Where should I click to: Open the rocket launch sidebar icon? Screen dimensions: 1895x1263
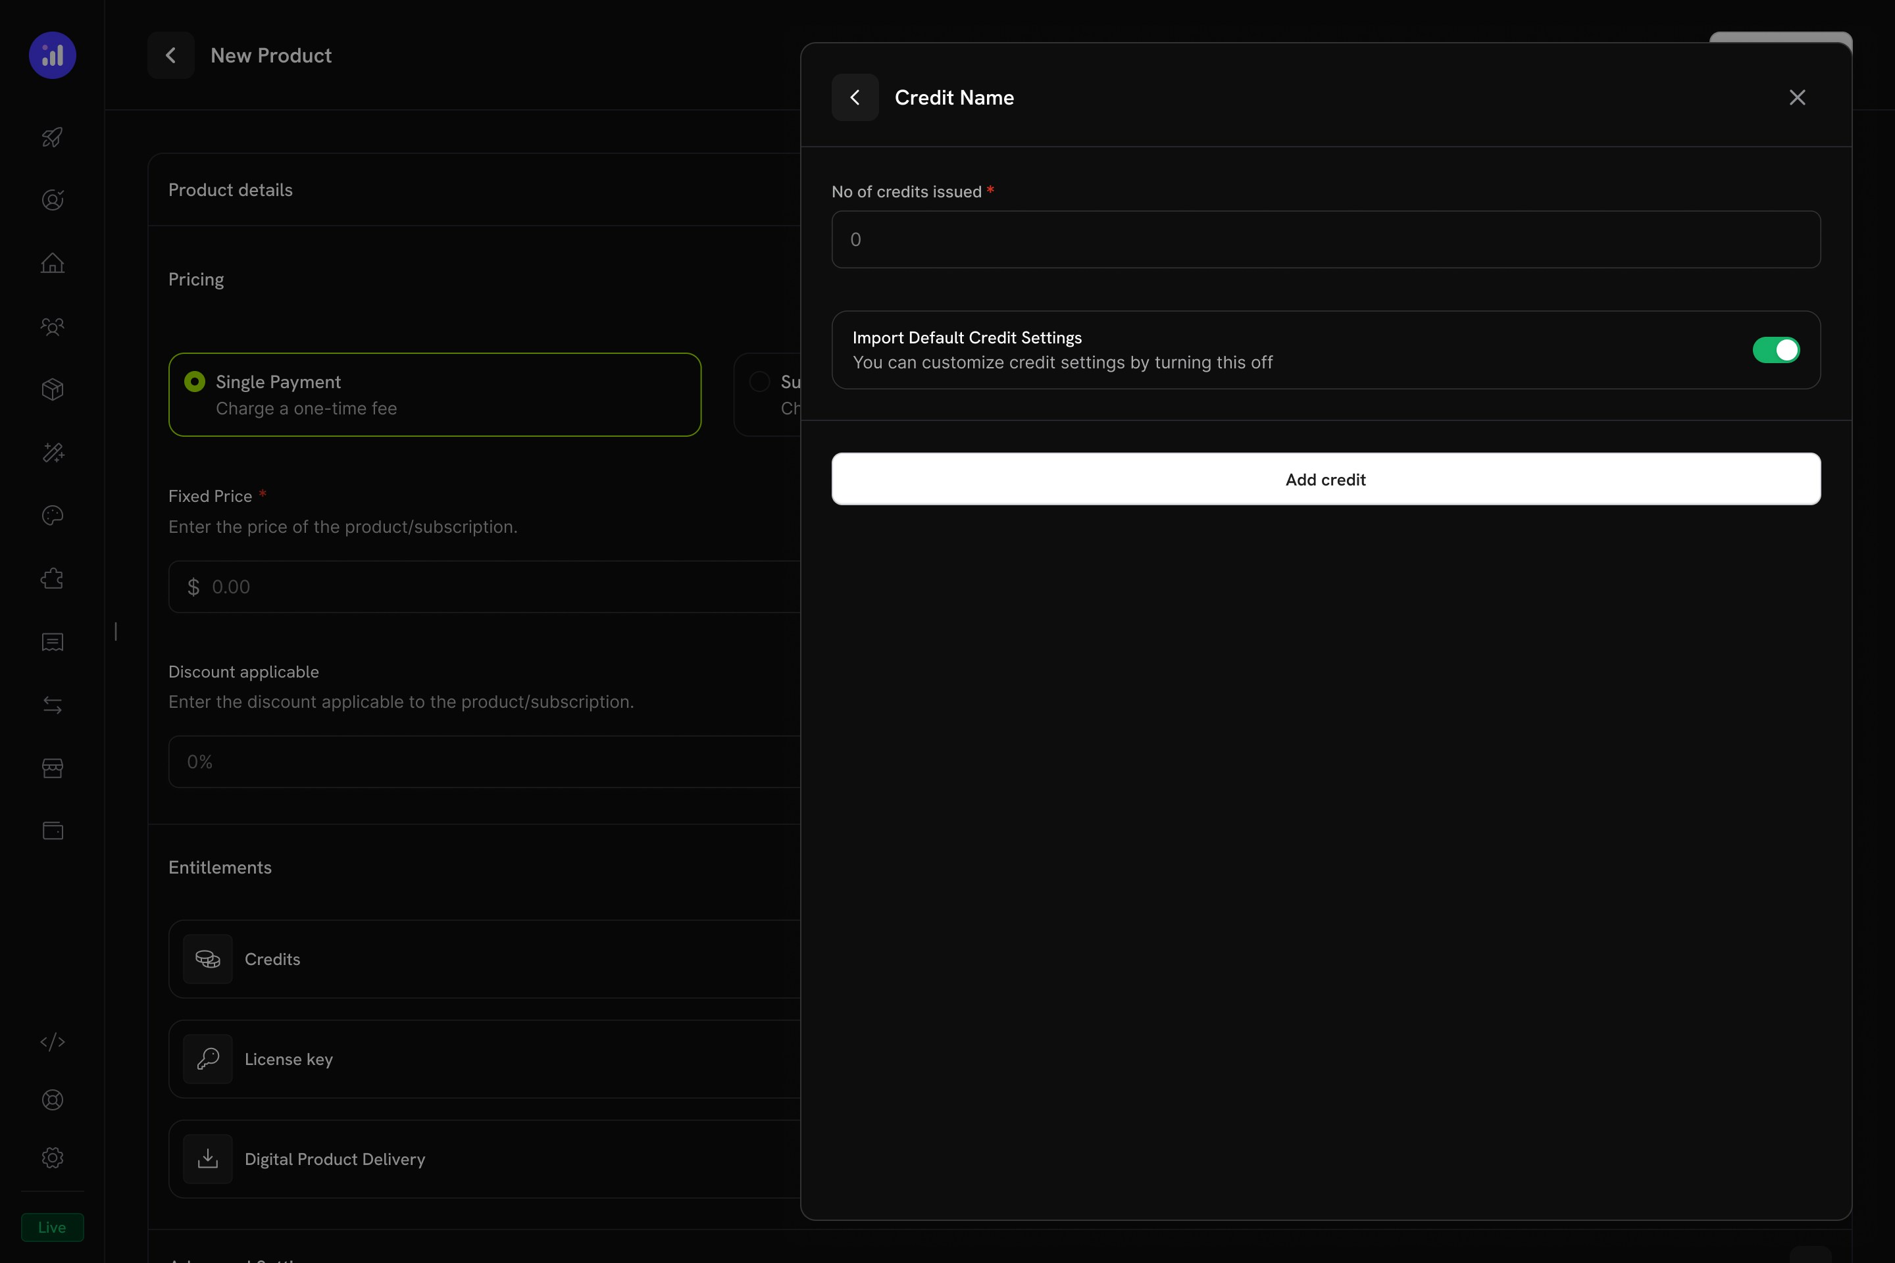click(53, 137)
